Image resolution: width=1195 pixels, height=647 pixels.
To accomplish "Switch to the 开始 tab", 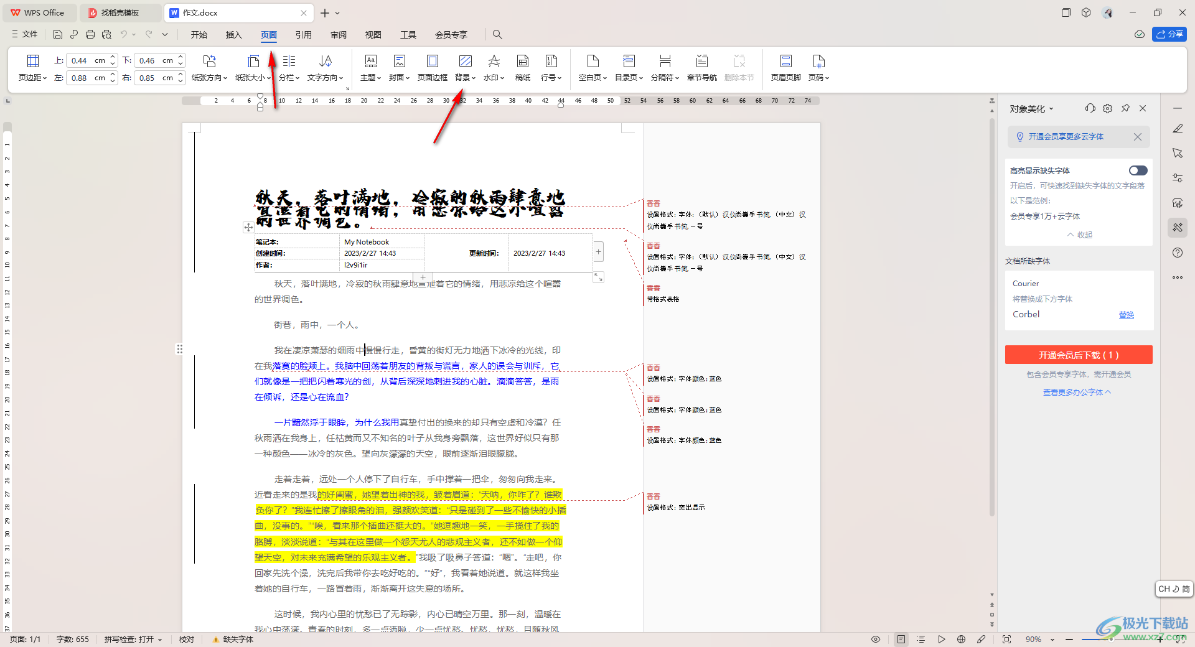I will [199, 35].
